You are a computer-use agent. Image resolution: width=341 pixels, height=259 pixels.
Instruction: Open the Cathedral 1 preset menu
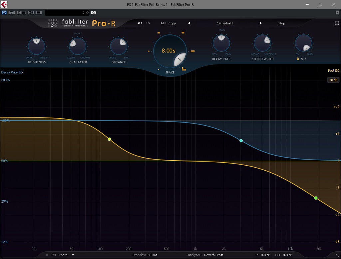(x=225, y=23)
